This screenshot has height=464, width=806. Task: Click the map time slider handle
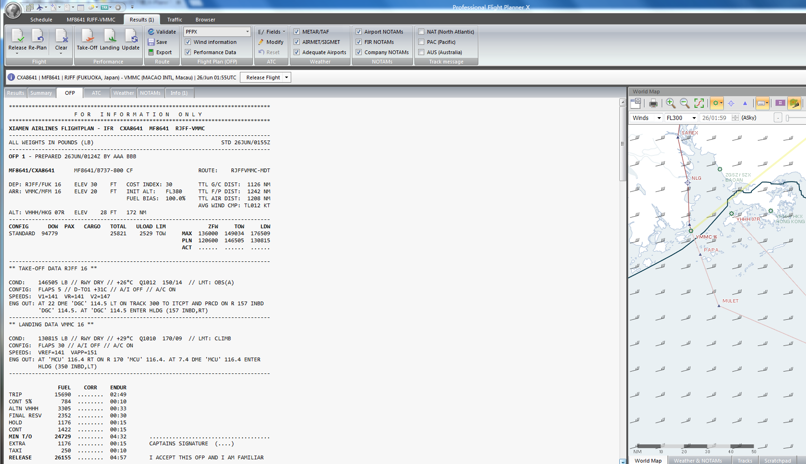click(x=788, y=118)
